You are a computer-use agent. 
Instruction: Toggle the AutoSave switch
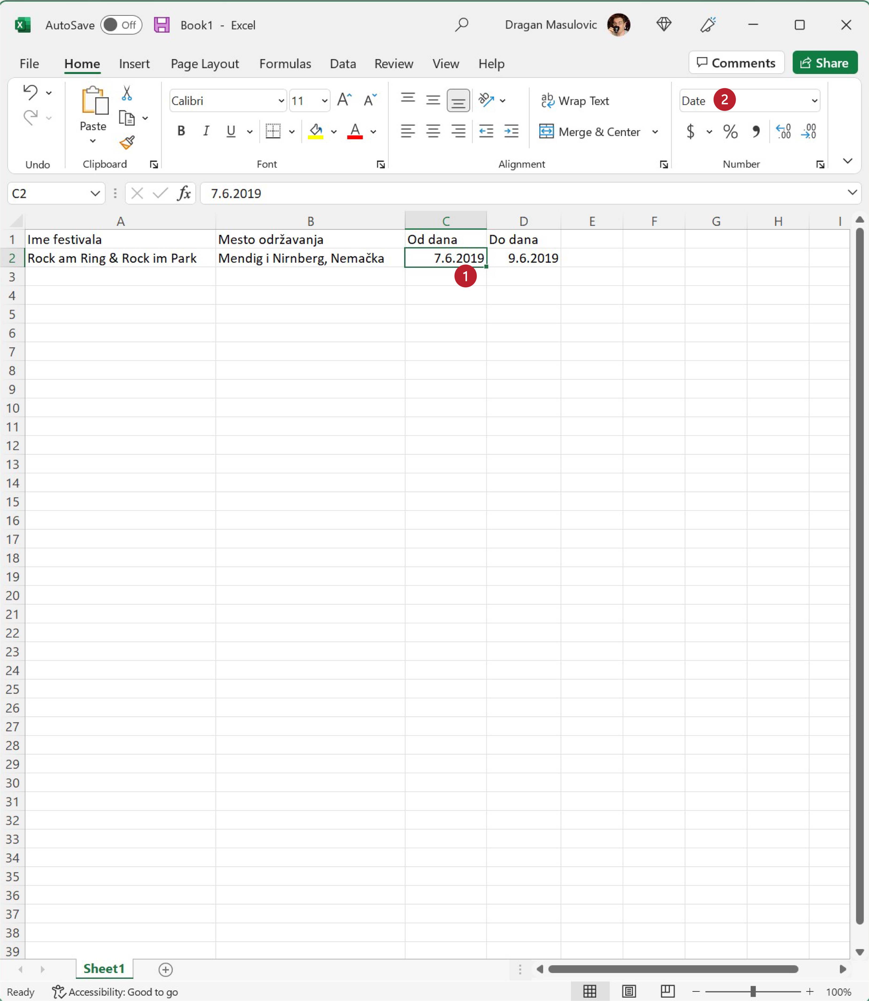coord(121,25)
